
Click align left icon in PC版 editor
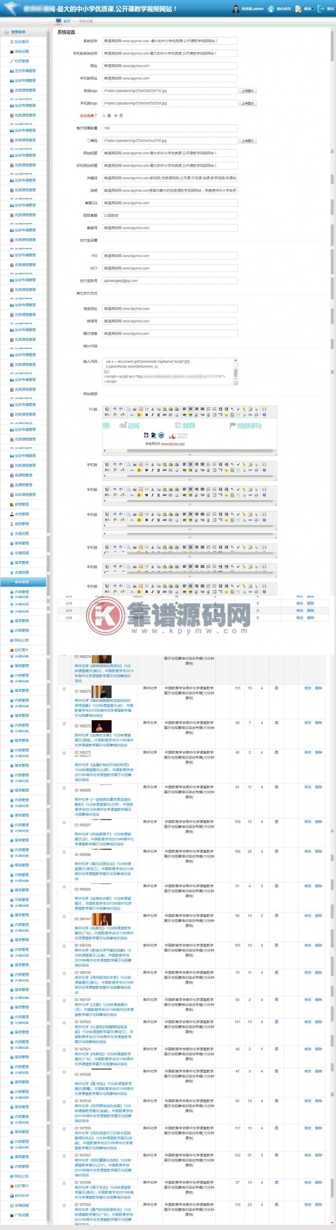(184, 409)
